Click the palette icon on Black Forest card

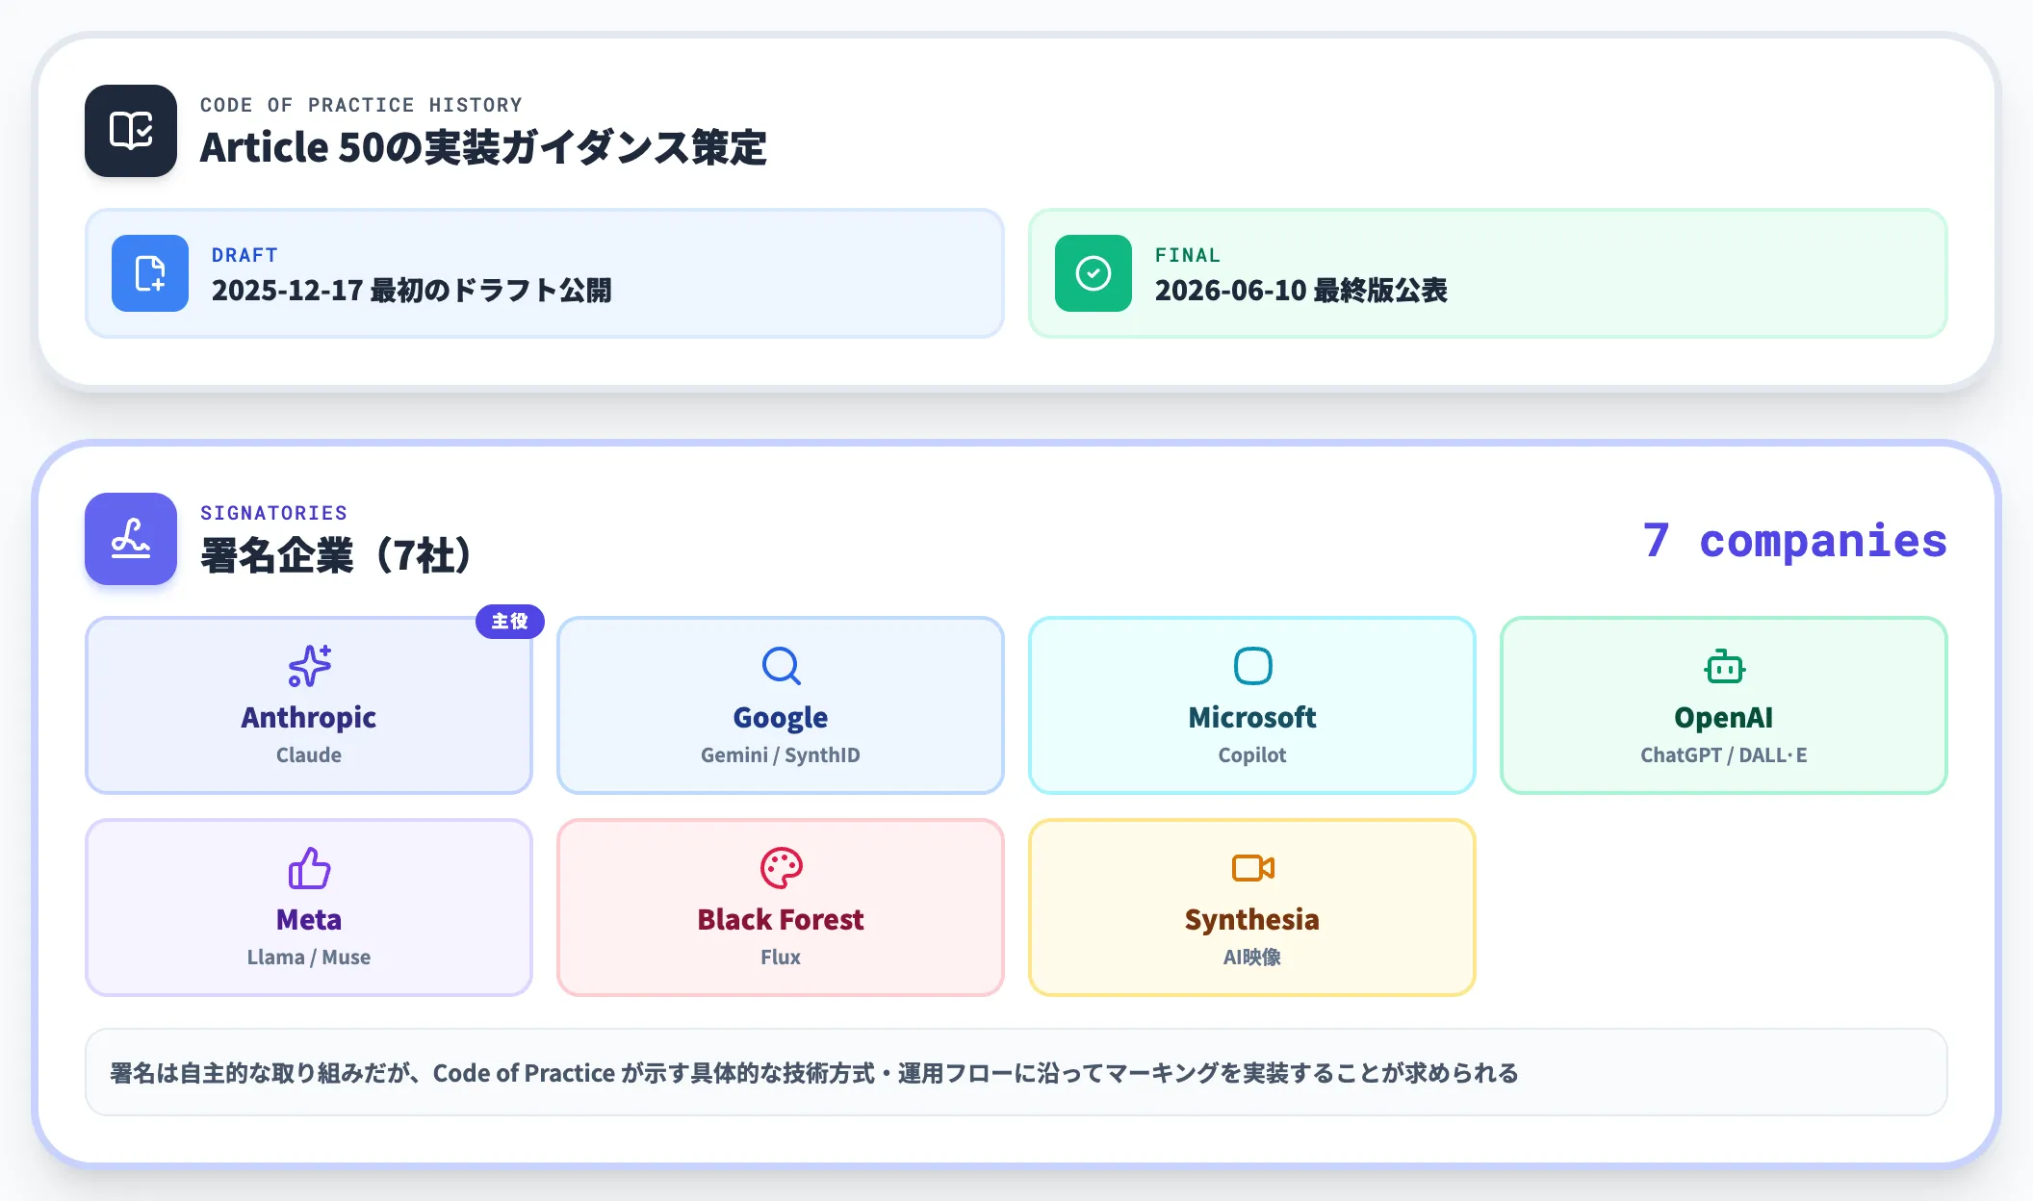tap(781, 868)
